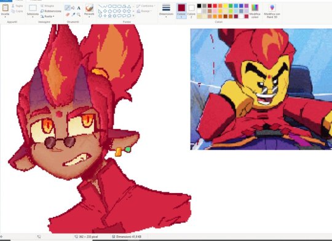Click Copia copy button
The width and height of the screenshot is (332, 241).
click(17, 11)
